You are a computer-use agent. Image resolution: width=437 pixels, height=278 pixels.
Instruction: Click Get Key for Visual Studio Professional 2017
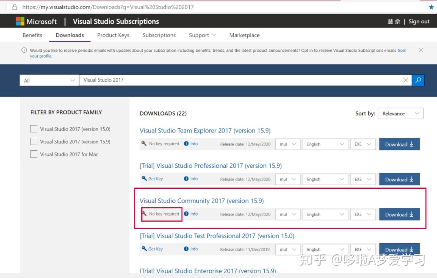click(x=155, y=179)
